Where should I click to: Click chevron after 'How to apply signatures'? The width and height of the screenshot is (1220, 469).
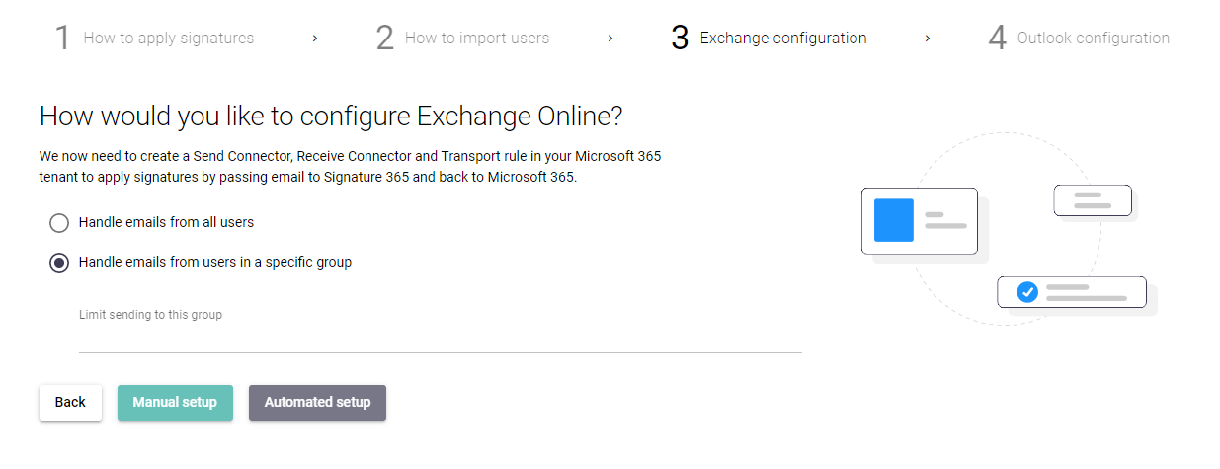(315, 39)
